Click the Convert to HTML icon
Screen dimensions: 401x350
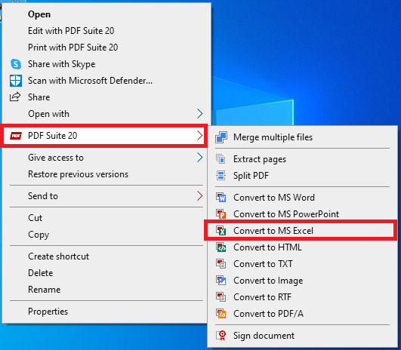tap(221, 247)
